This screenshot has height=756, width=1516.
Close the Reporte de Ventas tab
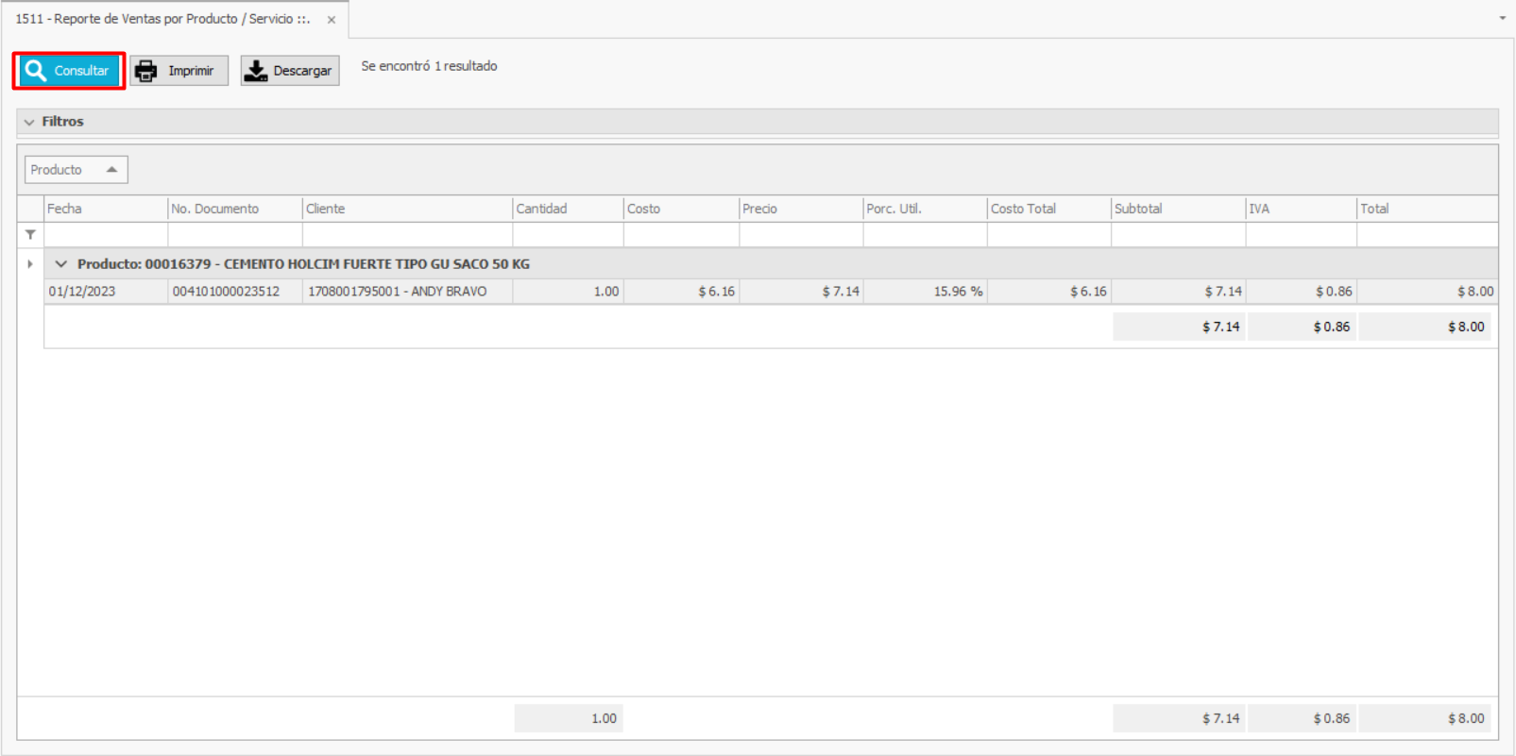tap(332, 20)
